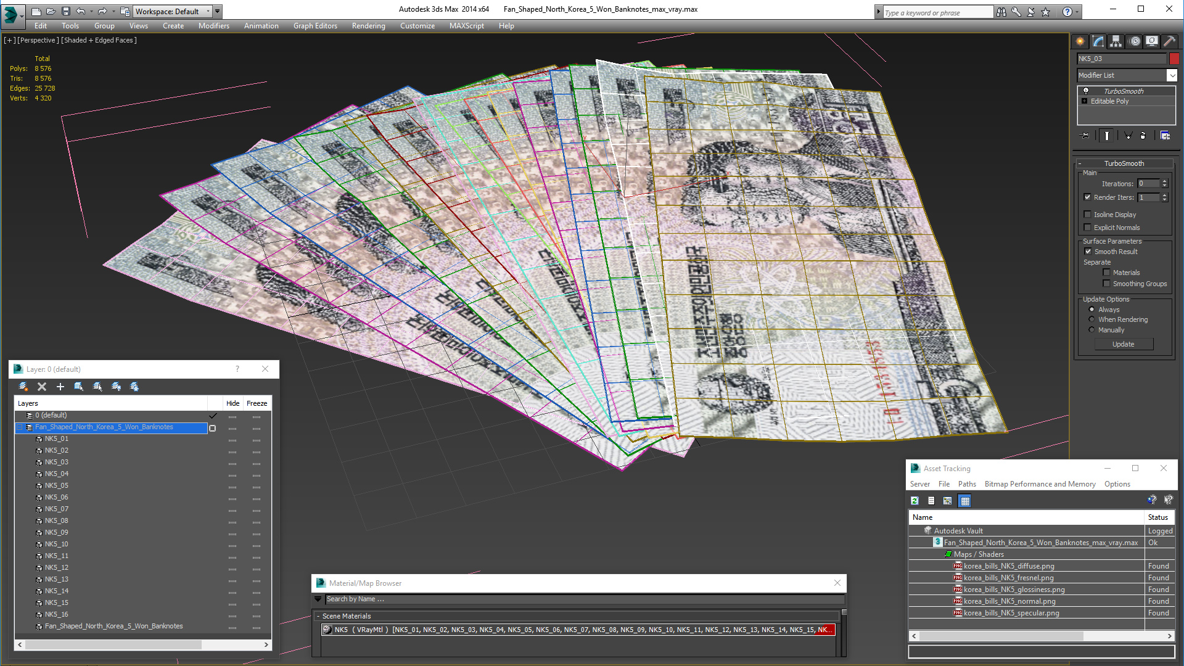
Task: Toggle the TurboSmooth modifier lightbulb
Action: (1086, 91)
